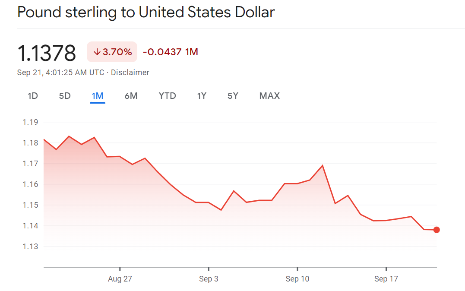This screenshot has width=465, height=291.
Task: Click the 1.19 y-axis label
Action: [x=30, y=122]
